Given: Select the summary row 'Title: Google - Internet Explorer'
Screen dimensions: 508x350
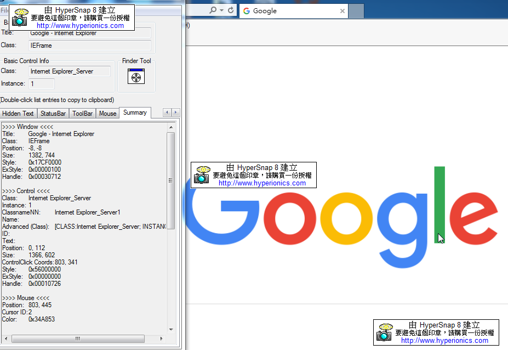Looking at the screenshot, I should tap(48, 134).
